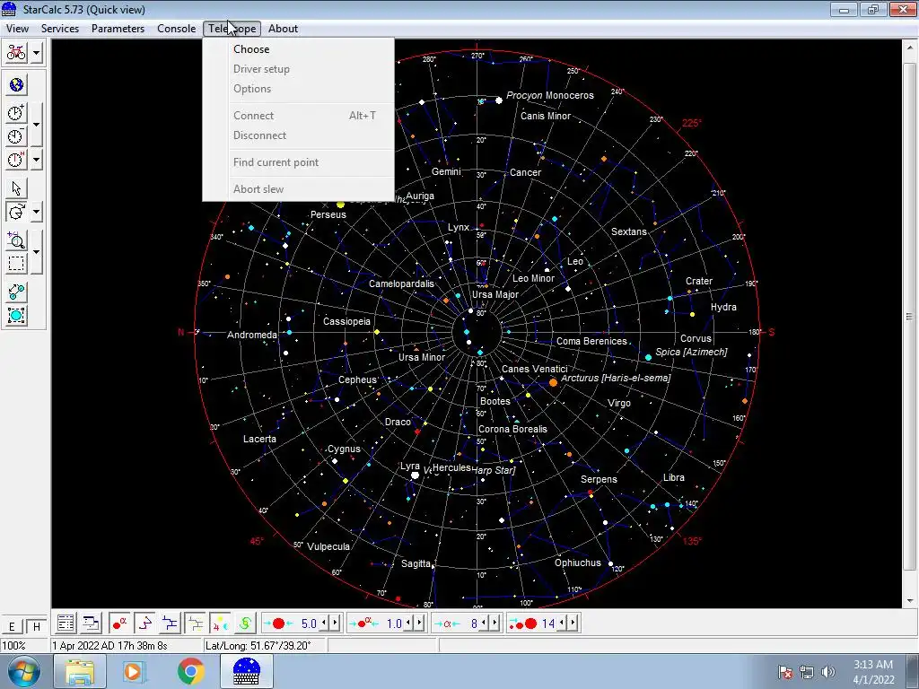Viewport: 919px width, 689px height.
Task: Toggle constellation boundaries display
Action: point(170,624)
